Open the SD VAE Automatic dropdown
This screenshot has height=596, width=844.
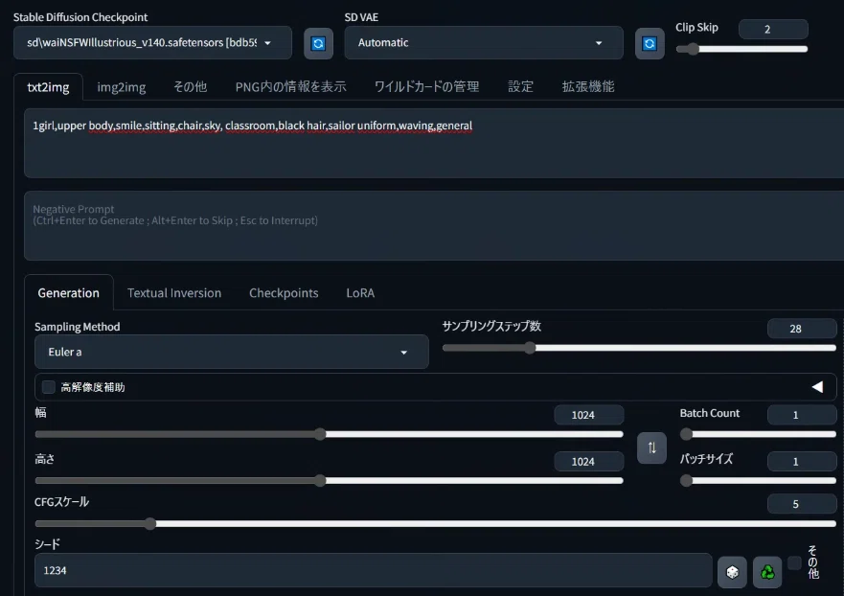coord(484,42)
